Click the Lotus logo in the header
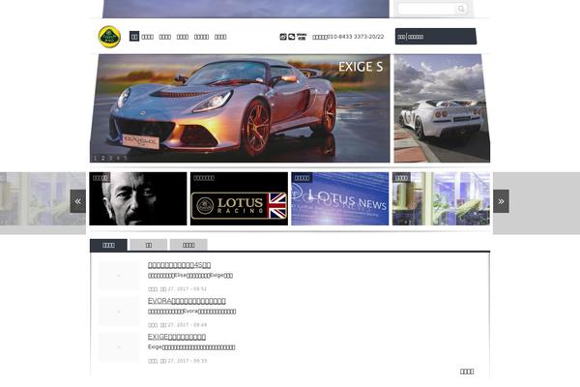This screenshot has height=387, width=580. (x=109, y=37)
